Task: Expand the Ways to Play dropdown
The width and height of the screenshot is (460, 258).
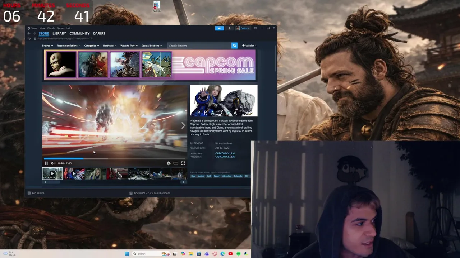Action: click(129, 46)
